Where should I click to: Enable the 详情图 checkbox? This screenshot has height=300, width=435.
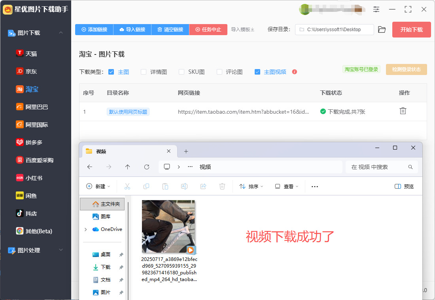[144, 72]
